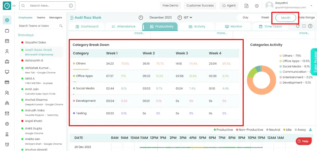This screenshot has width=317, height=151.
Task: Switch to Week view
Action: coord(265,18)
